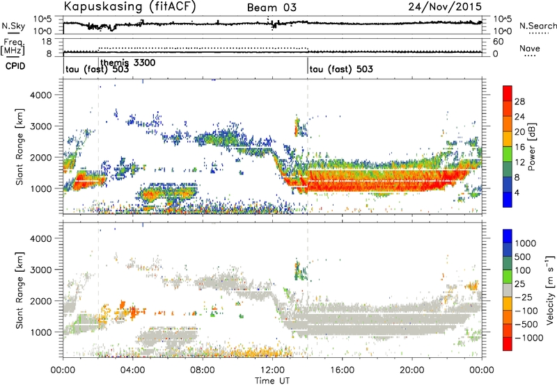The image size is (557, 385).
Task: Click the "20" value on the Power colorbar
Action: pos(519,132)
